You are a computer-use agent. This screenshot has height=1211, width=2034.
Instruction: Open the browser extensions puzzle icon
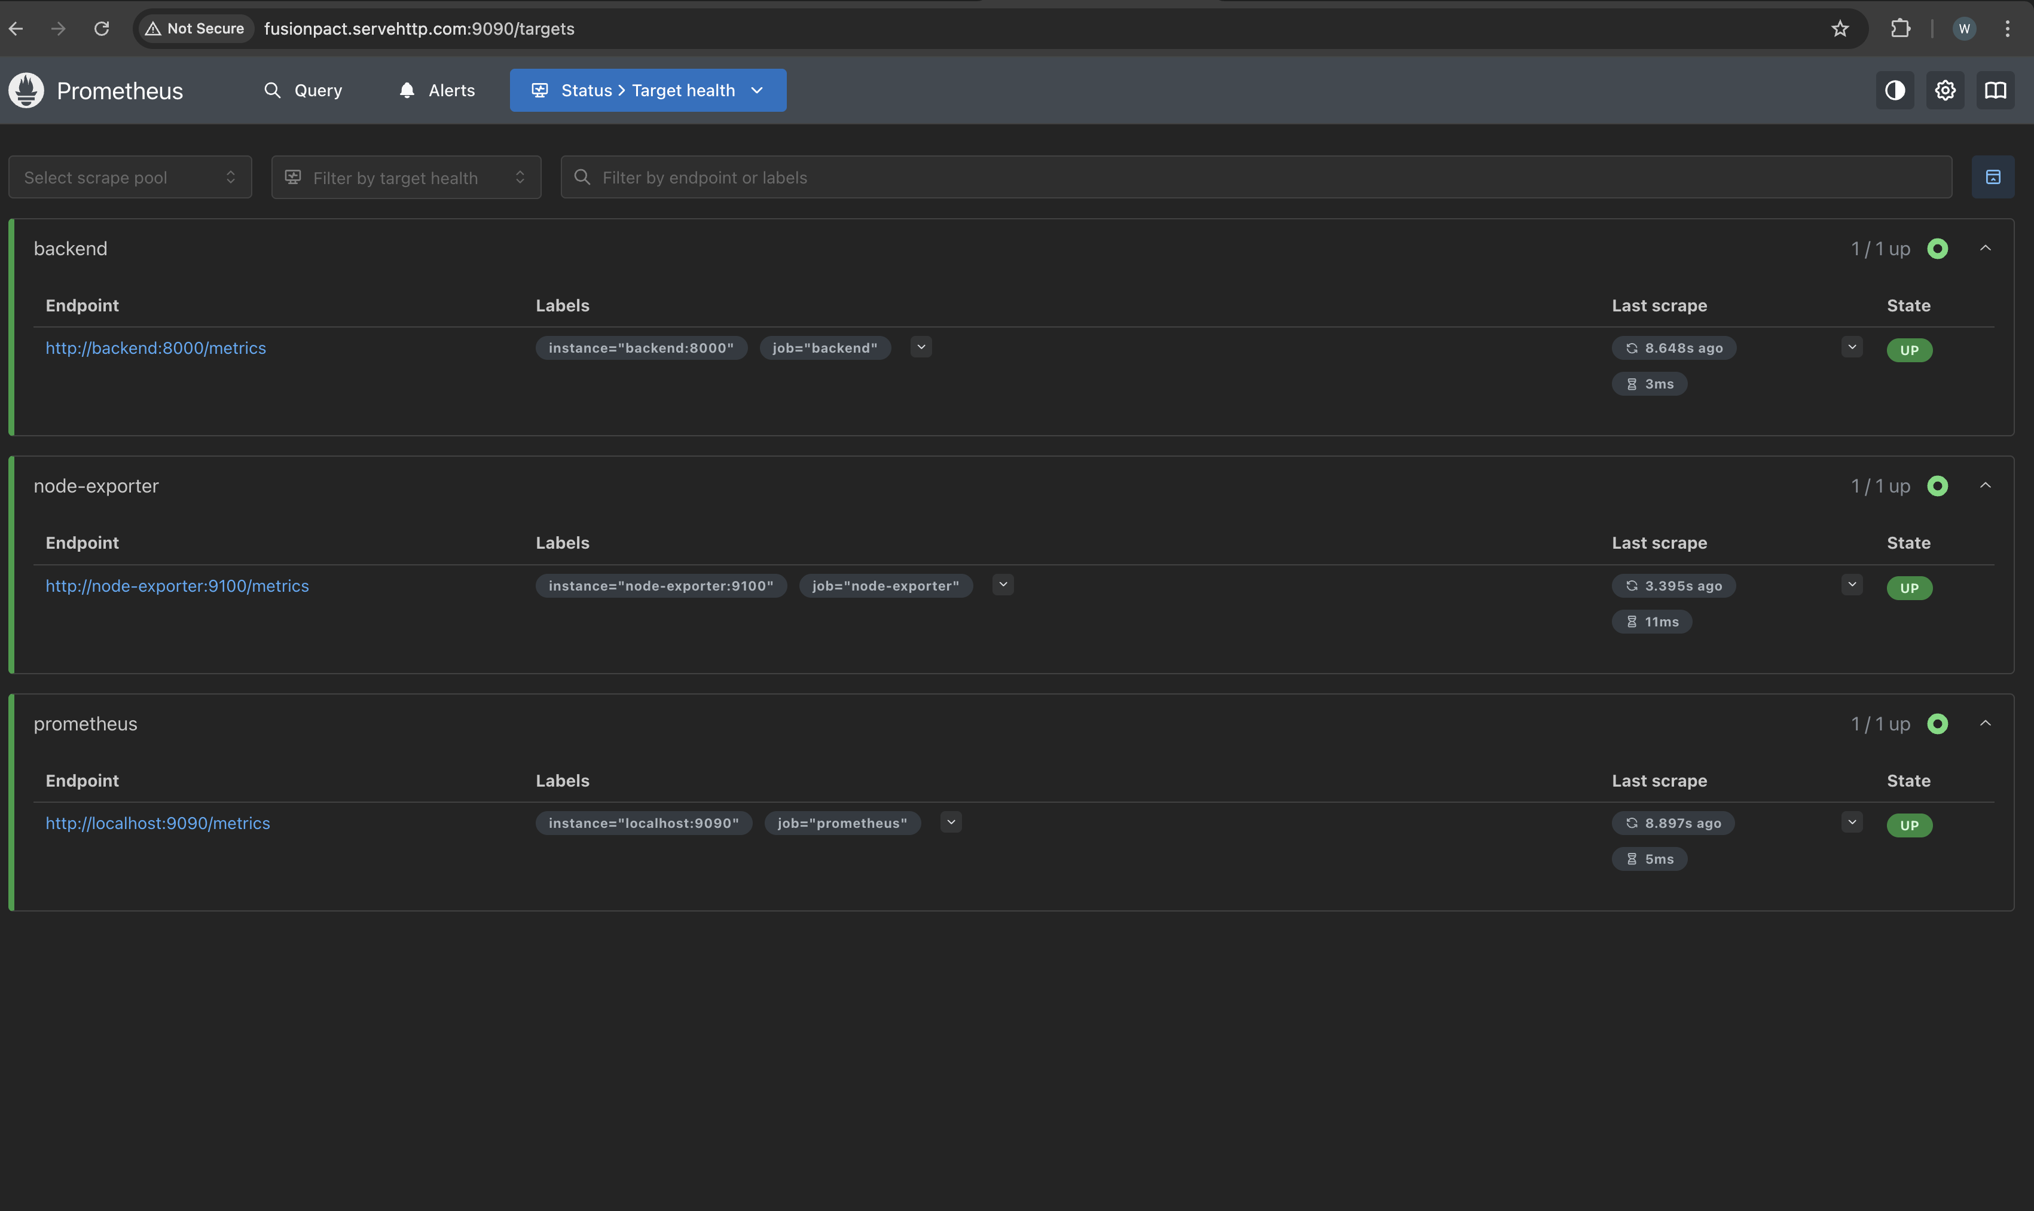1900,29
